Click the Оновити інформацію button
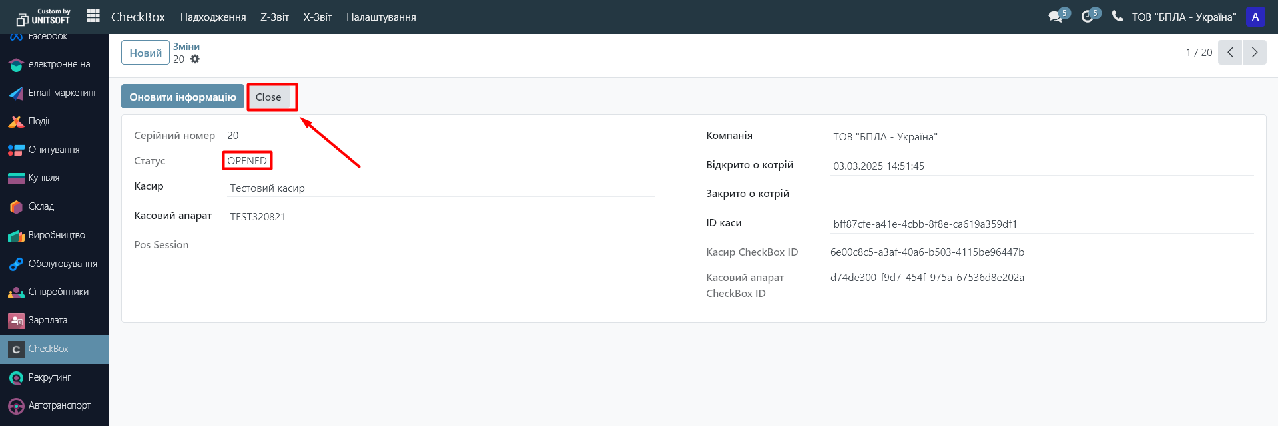 (182, 97)
